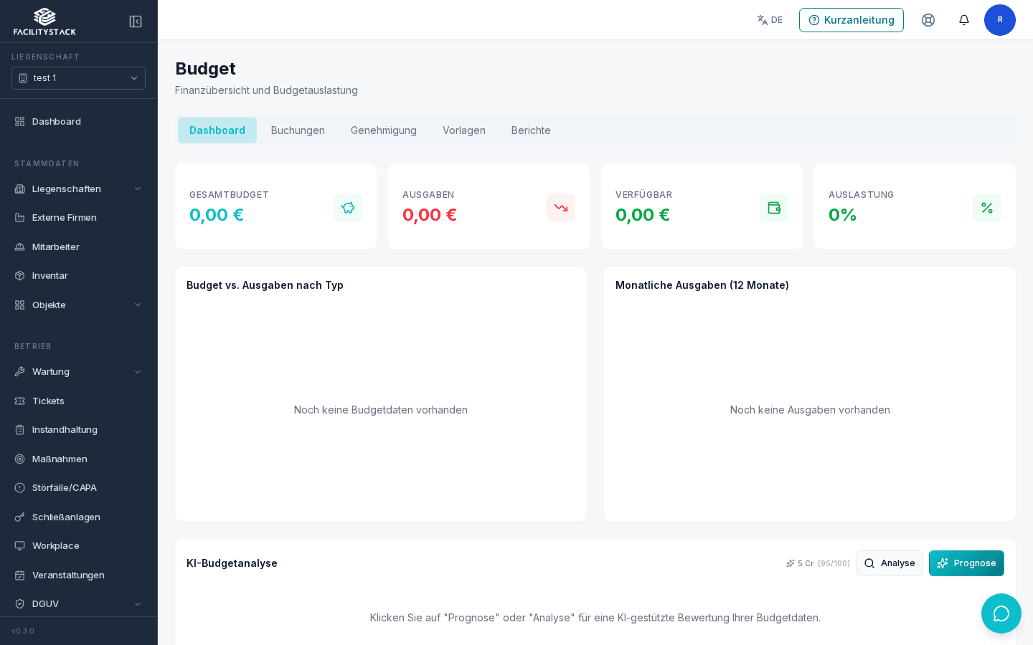Viewport: 1033px width, 645px height.
Task: Open Tickets from the sidebar
Action: (x=79, y=401)
